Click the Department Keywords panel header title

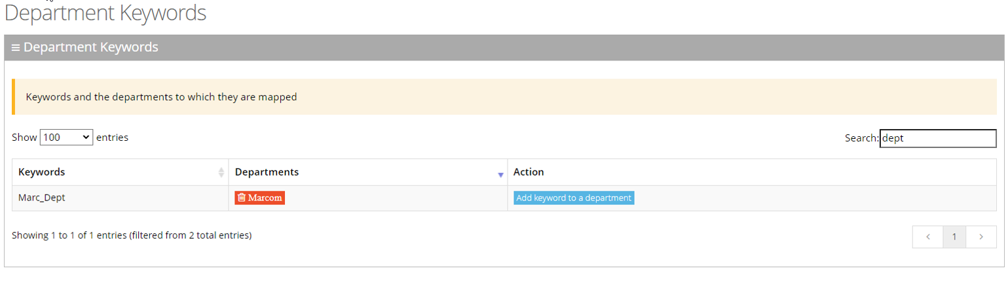[x=91, y=48]
